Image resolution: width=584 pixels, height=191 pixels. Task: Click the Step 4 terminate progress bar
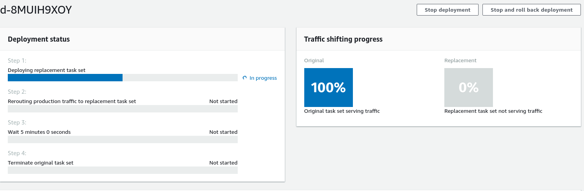(123, 170)
